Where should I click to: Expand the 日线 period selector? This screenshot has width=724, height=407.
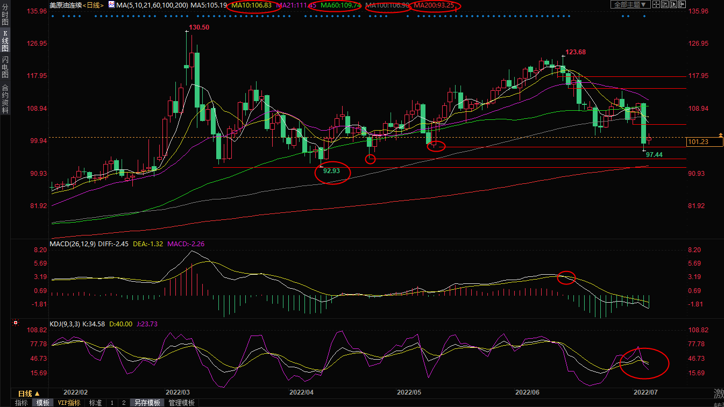tap(29, 394)
